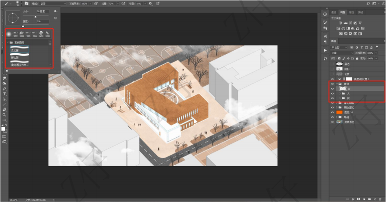Click the brush size slider
This screenshot has height=202, width=386.
tap(36, 16)
